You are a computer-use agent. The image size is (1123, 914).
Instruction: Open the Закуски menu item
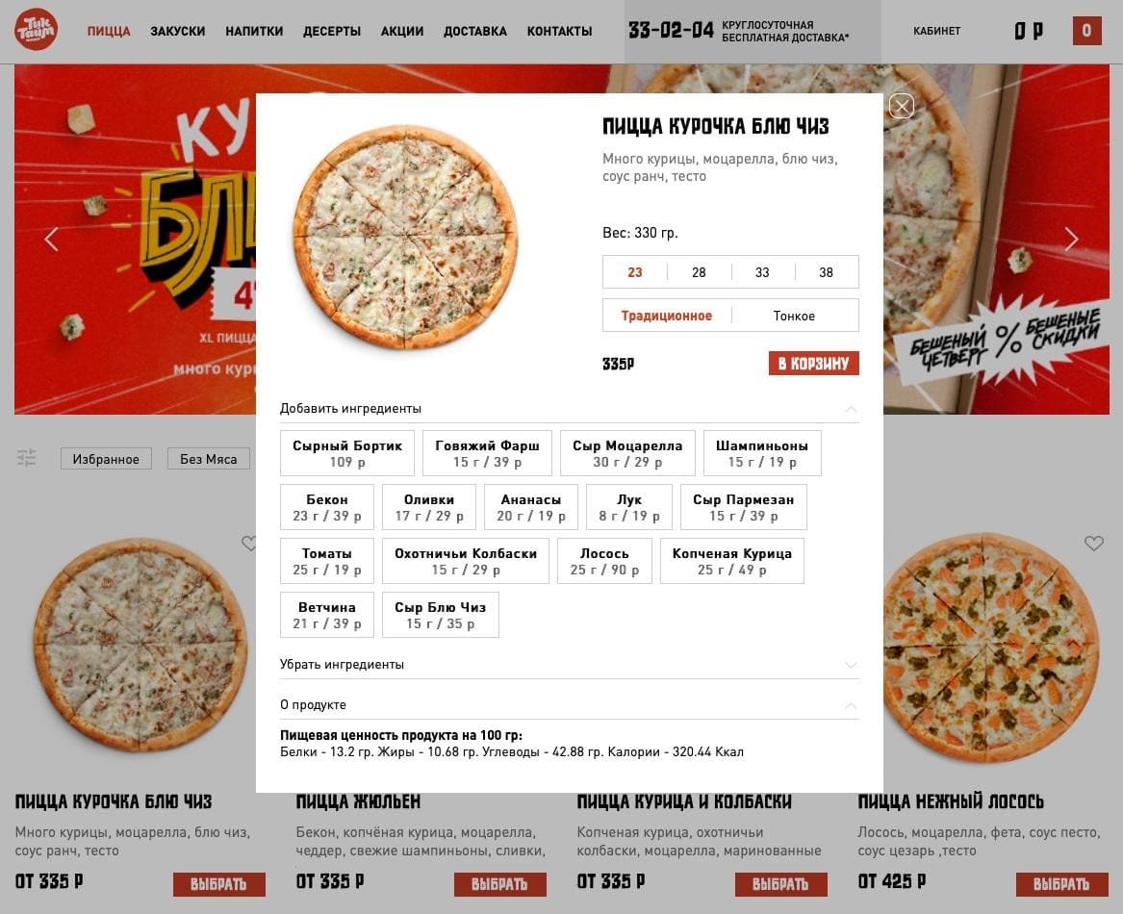tap(178, 32)
